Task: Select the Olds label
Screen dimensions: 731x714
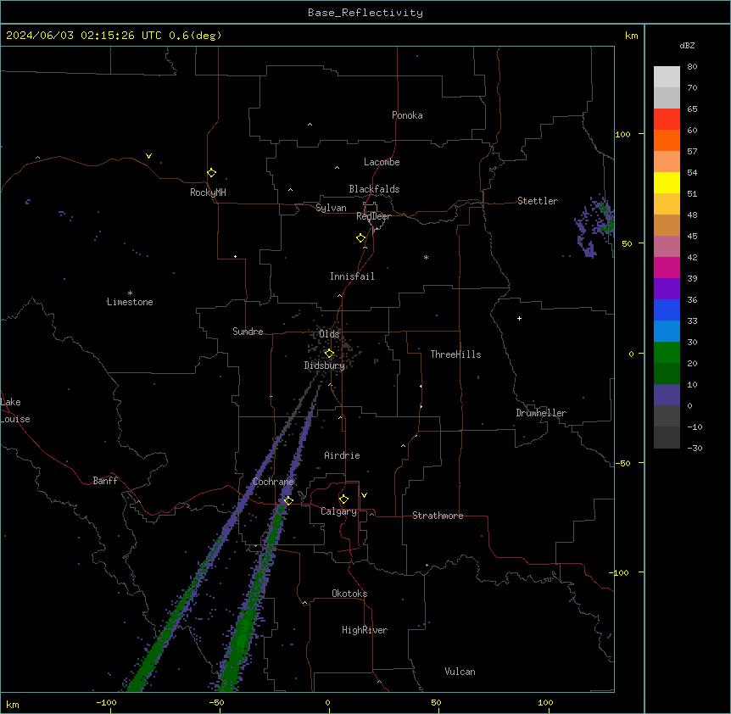Action: coord(329,334)
